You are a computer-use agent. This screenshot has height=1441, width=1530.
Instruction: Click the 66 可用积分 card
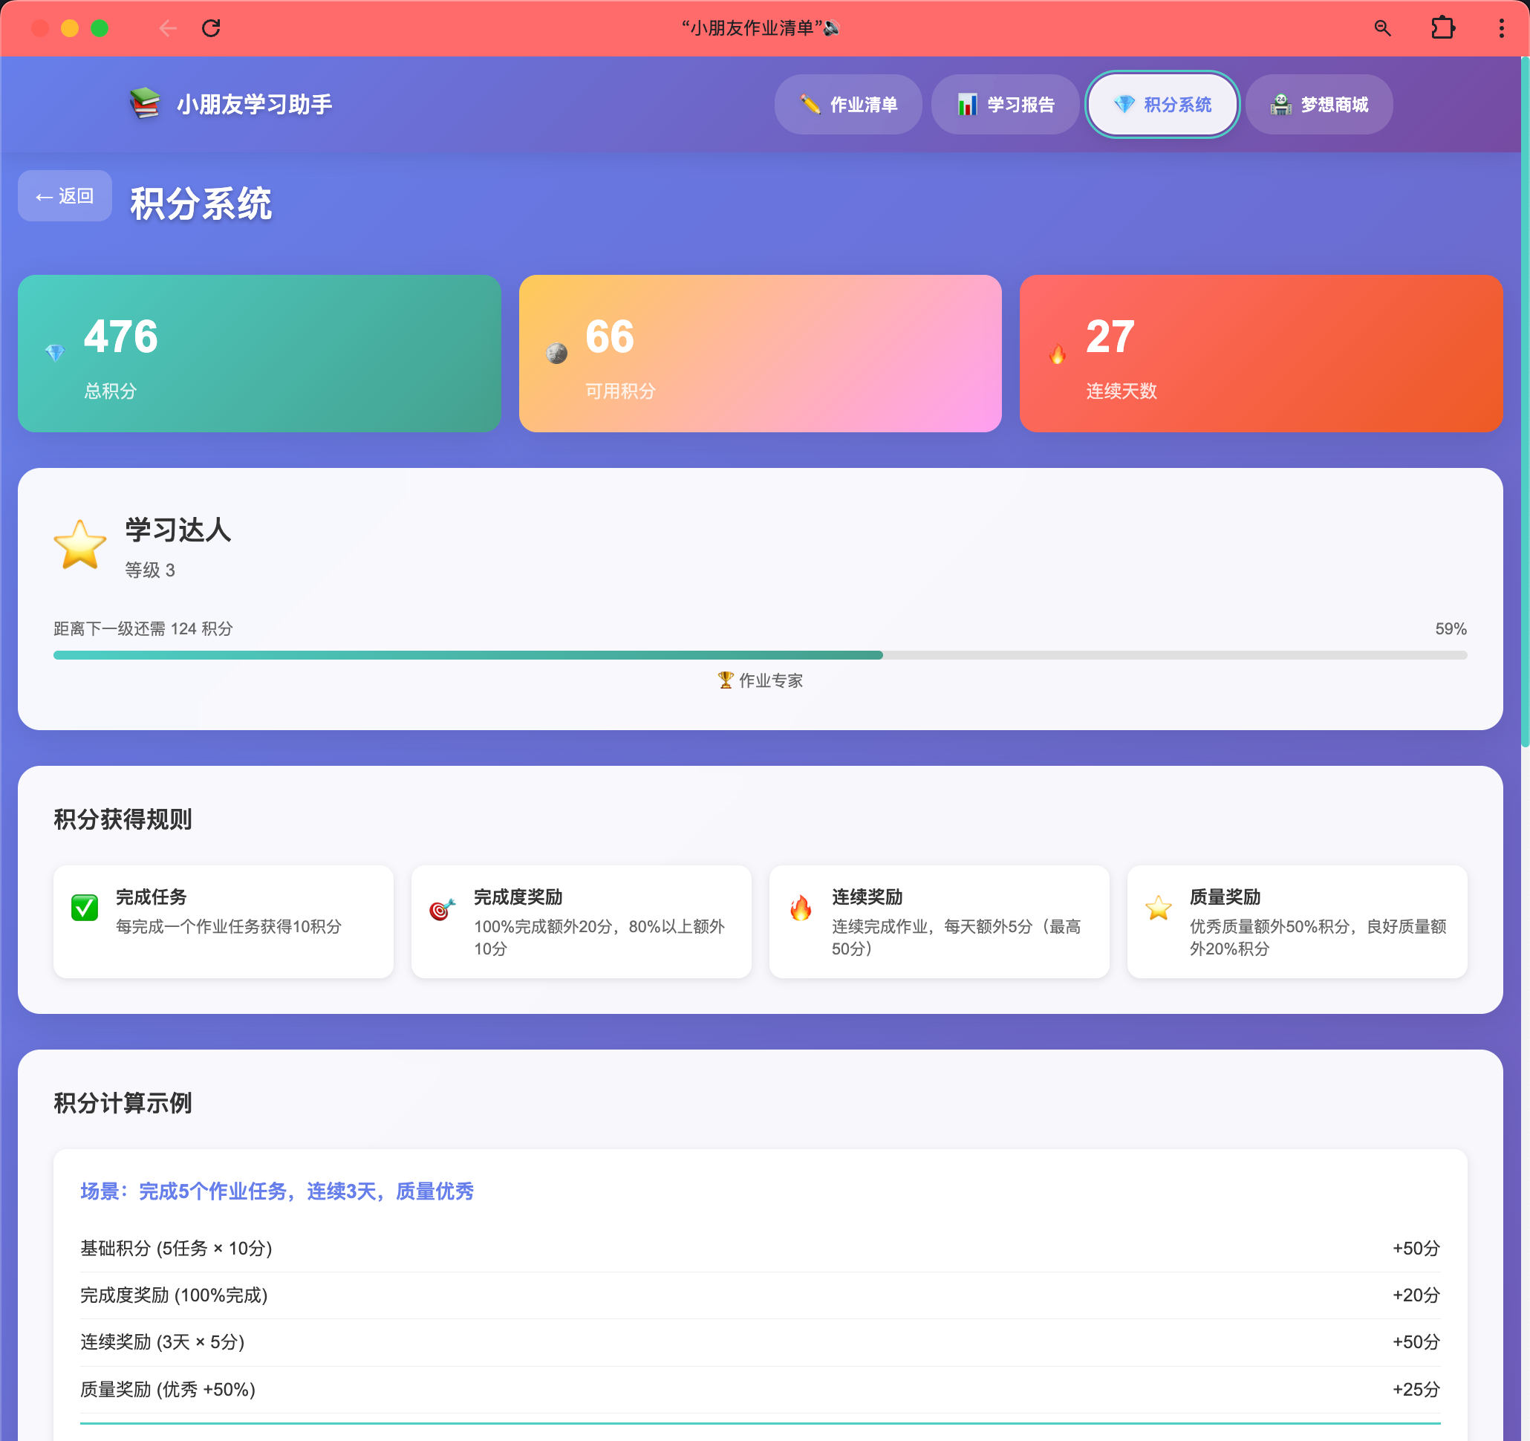tap(760, 354)
